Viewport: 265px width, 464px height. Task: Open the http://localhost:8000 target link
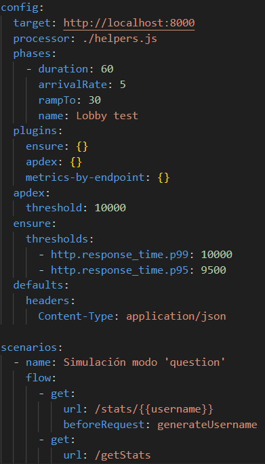[129, 23]
